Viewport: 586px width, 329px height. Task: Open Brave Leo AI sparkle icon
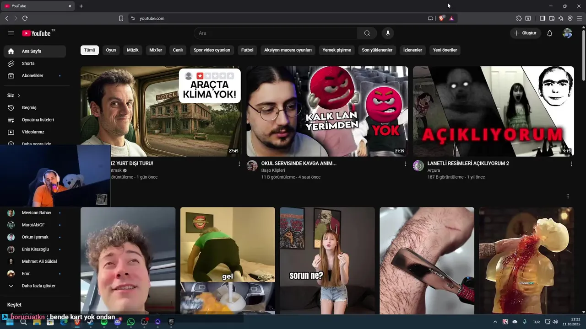tap(561, 18)
